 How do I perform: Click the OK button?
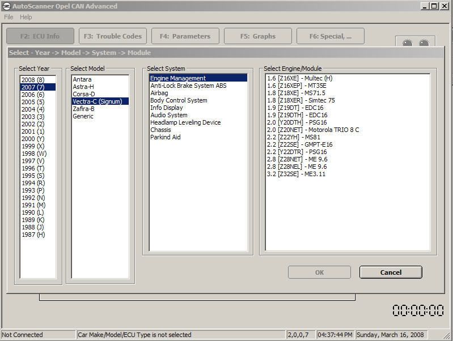click(x=320, y=272)
